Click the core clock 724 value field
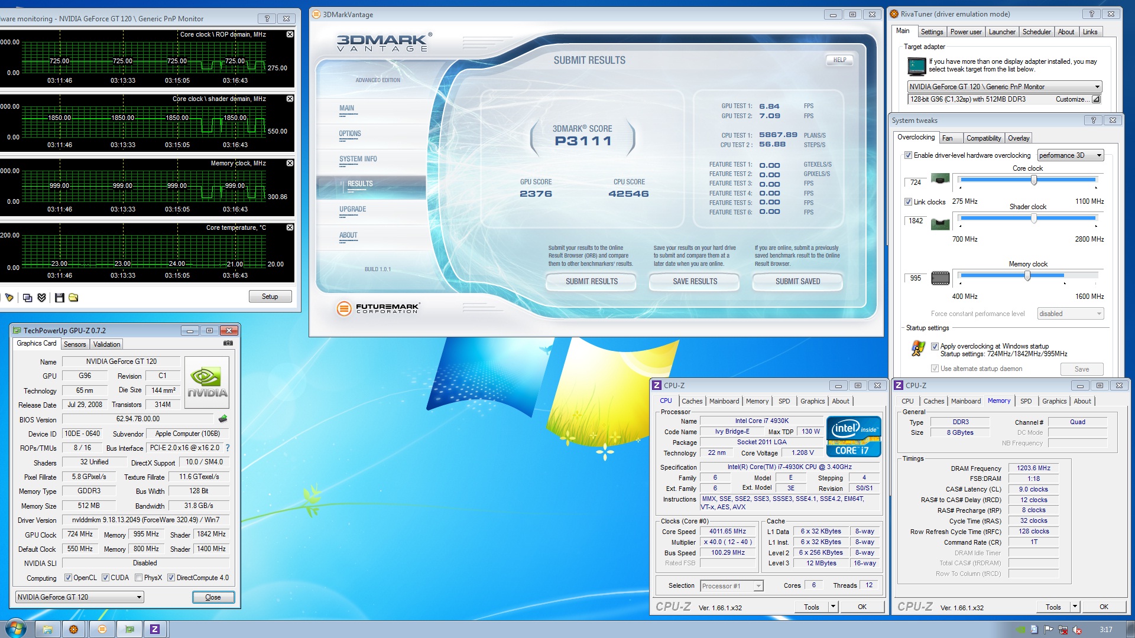Image resolution: width=1135 pixels, height=638 pixels. point(916,183)
